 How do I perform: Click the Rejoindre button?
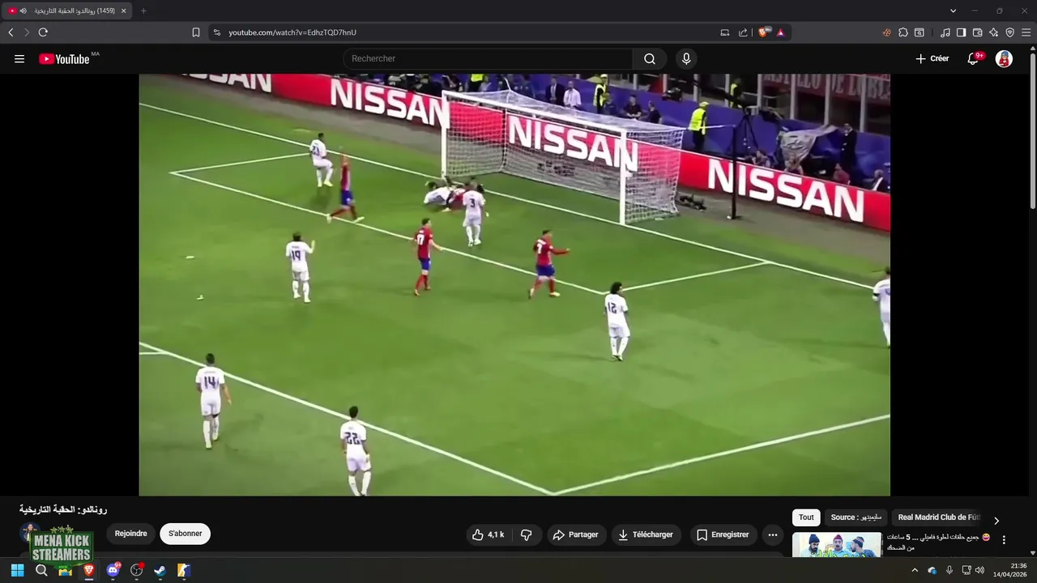130,534
